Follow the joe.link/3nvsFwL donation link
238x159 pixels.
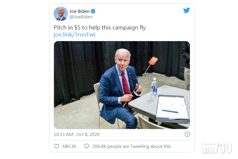pyautogui.click(x=75, y=35)
